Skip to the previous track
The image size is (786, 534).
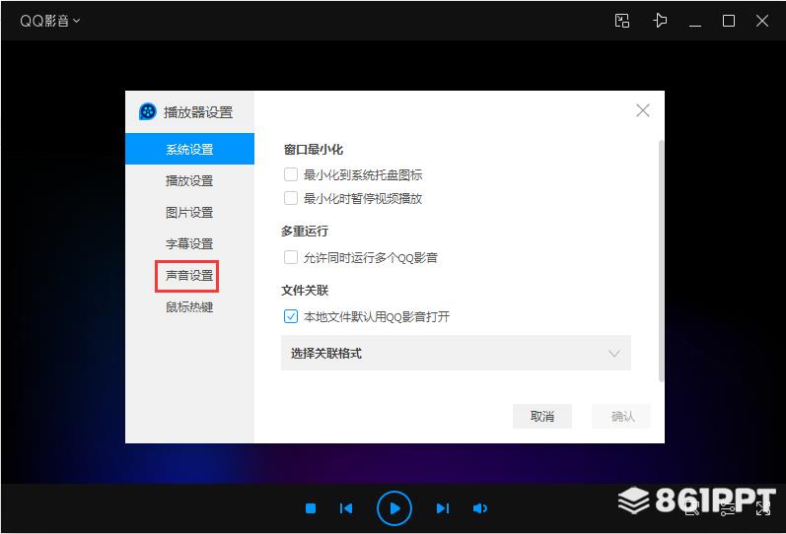[x=346, y=508]
